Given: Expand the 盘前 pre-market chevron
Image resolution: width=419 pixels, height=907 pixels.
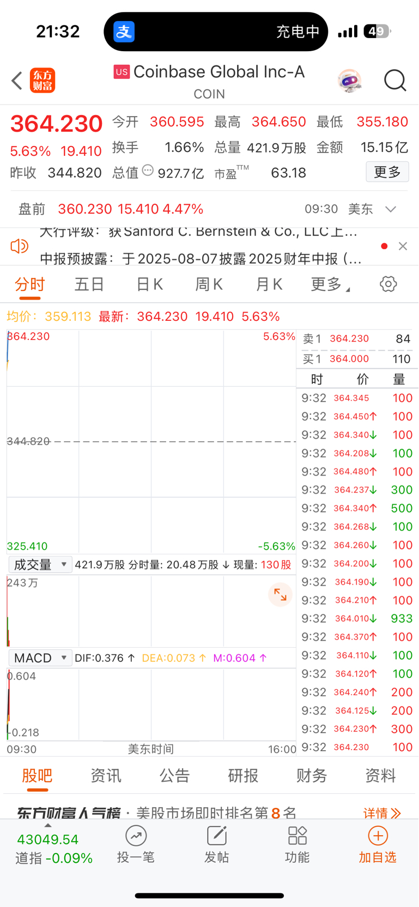Looking at the screenshot, I should [391, 209].
